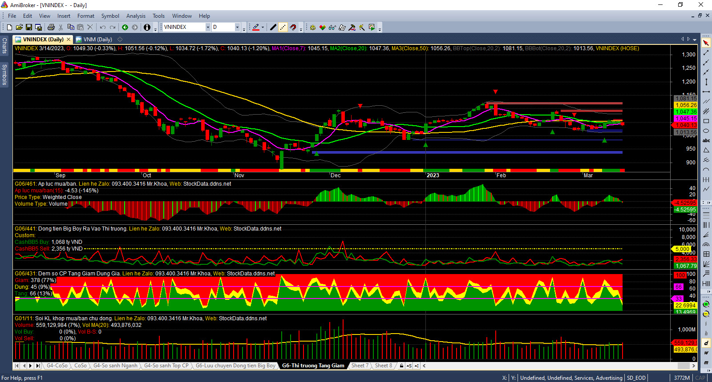Viewport: 712px width, 382px height.
Task: Open a file via the folder icon
Action: coord(19,27)
